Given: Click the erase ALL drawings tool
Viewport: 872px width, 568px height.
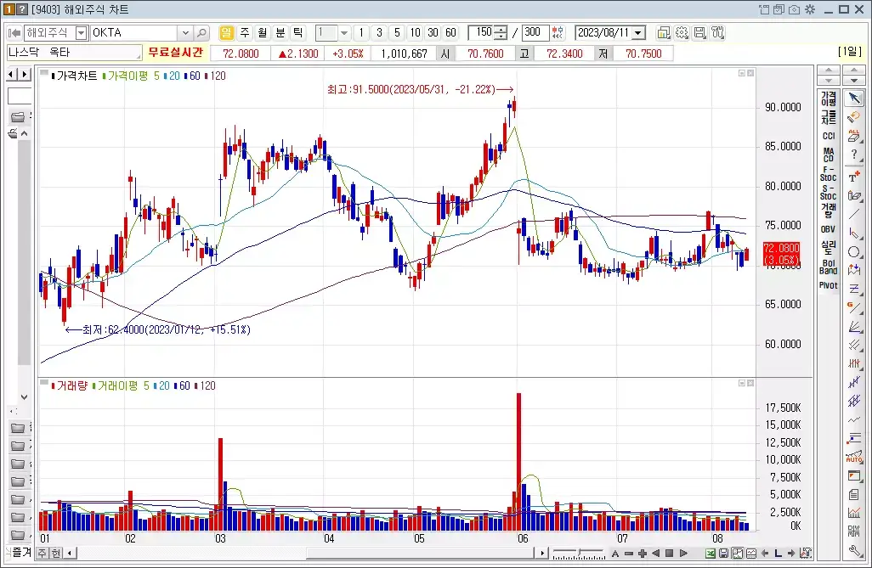Looking at the screenshot, I should [854, 136].
